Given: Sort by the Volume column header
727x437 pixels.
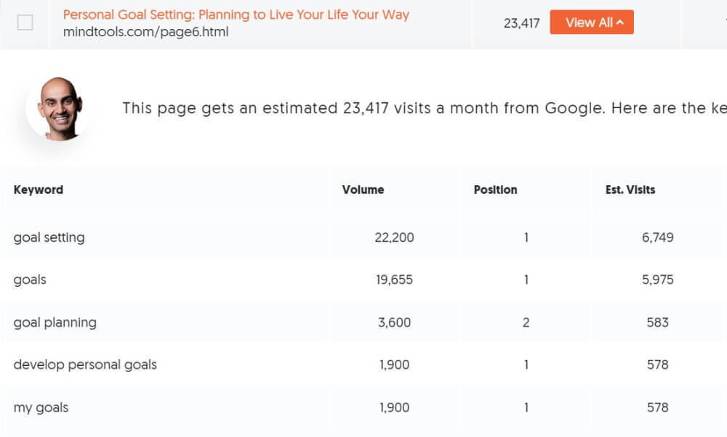Looking at the screenshot, I should click(x=363, y=189).
